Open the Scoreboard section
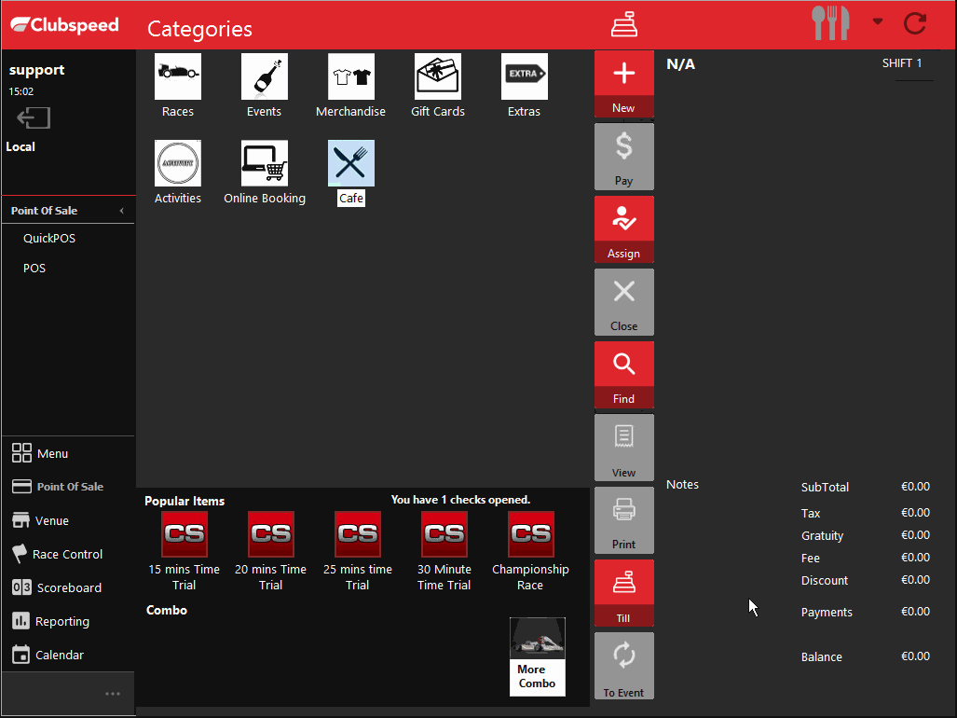This screenshot has height=718, width=957. pyautogui.click(x=57, y=587)
